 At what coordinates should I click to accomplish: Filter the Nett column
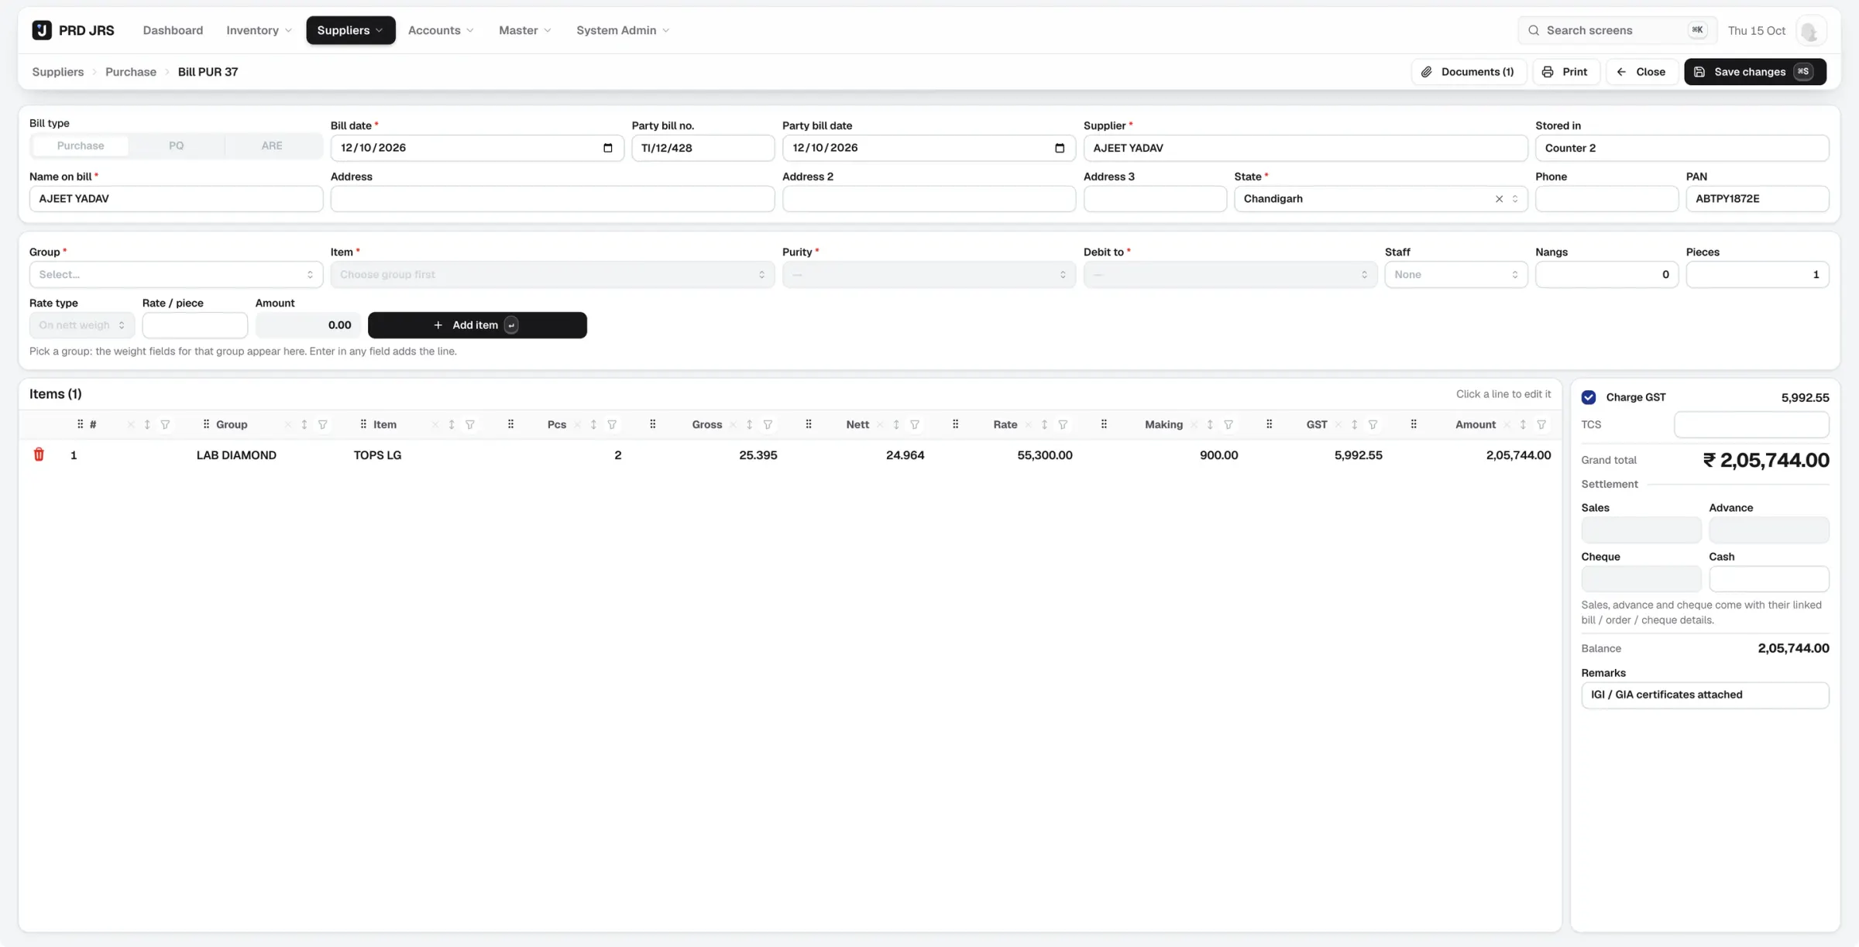pyautogui.click(x=915, y=424)
